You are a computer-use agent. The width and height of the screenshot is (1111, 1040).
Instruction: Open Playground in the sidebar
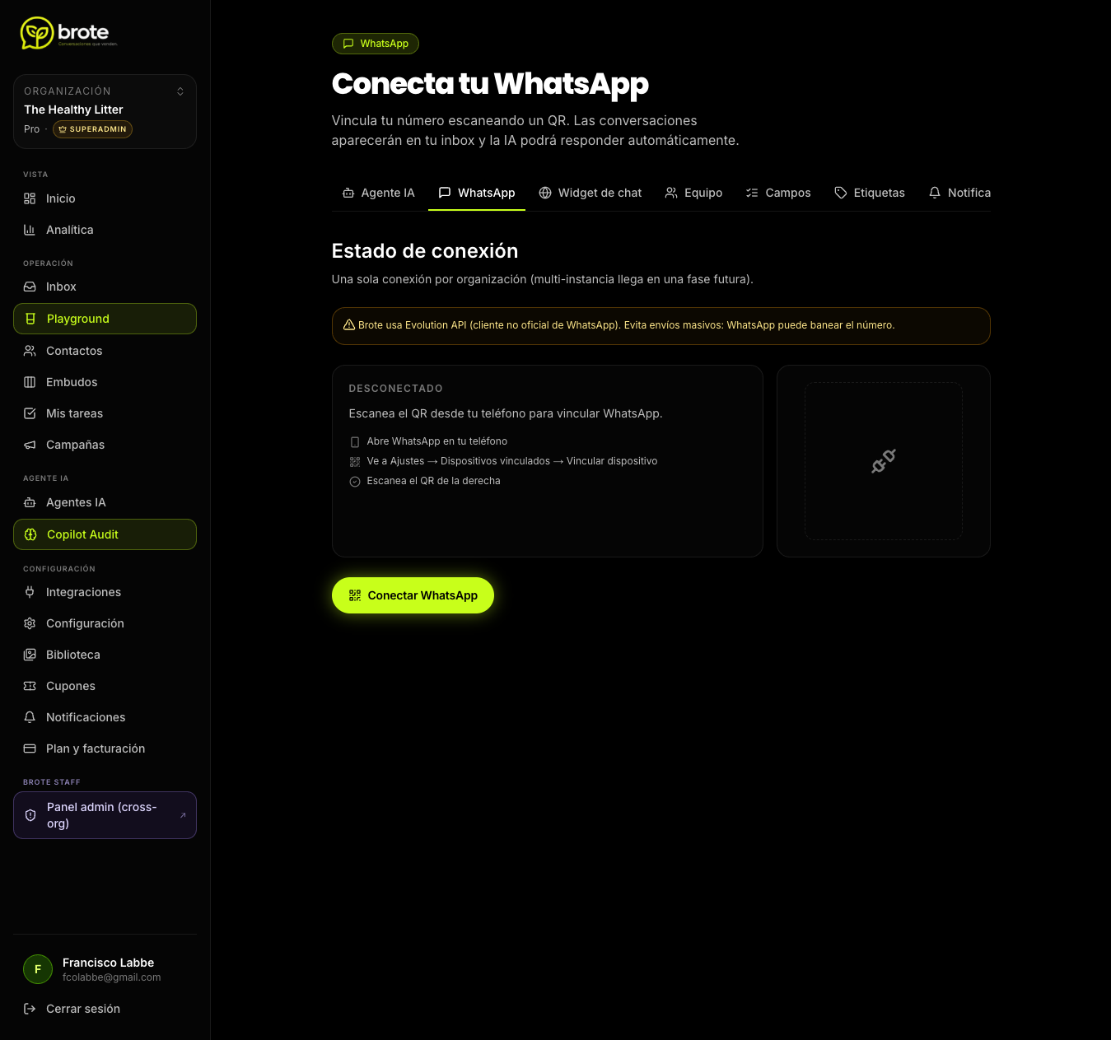[x=105, y=319]
